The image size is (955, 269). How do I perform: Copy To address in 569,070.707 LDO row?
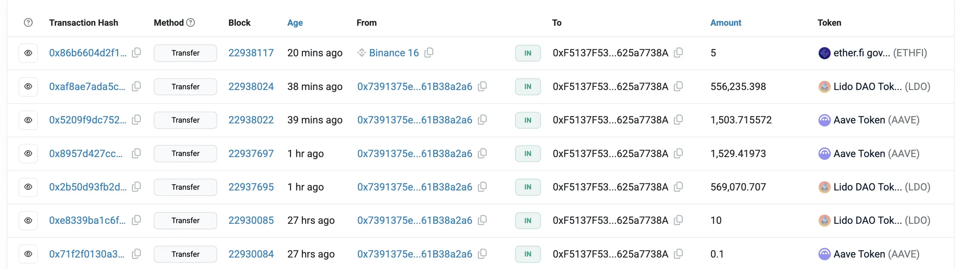679,187
